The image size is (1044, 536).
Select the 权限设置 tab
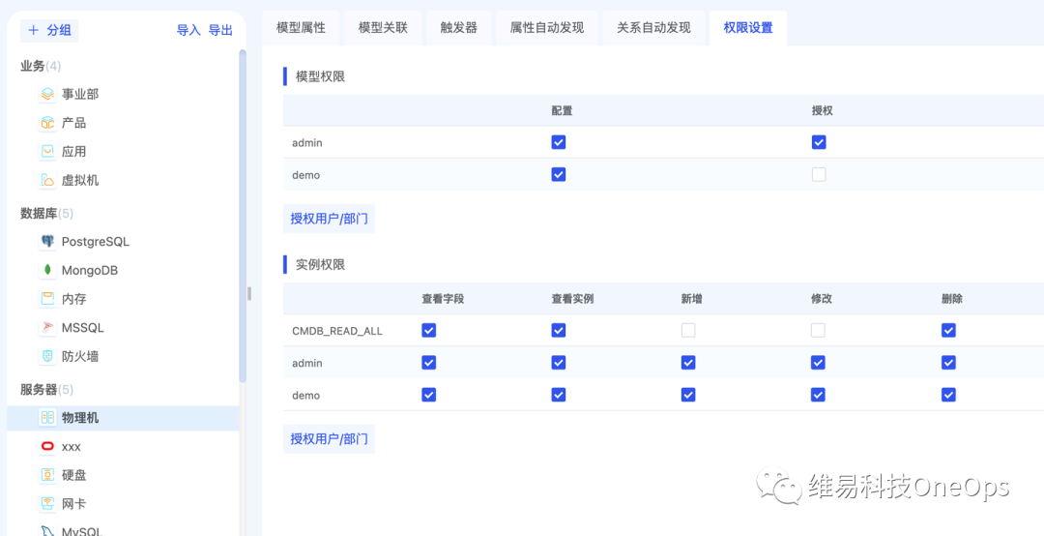click(x=748, y=28)
